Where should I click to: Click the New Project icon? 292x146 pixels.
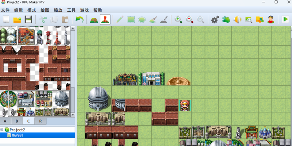pyautogui.click(x=6, y=19)
